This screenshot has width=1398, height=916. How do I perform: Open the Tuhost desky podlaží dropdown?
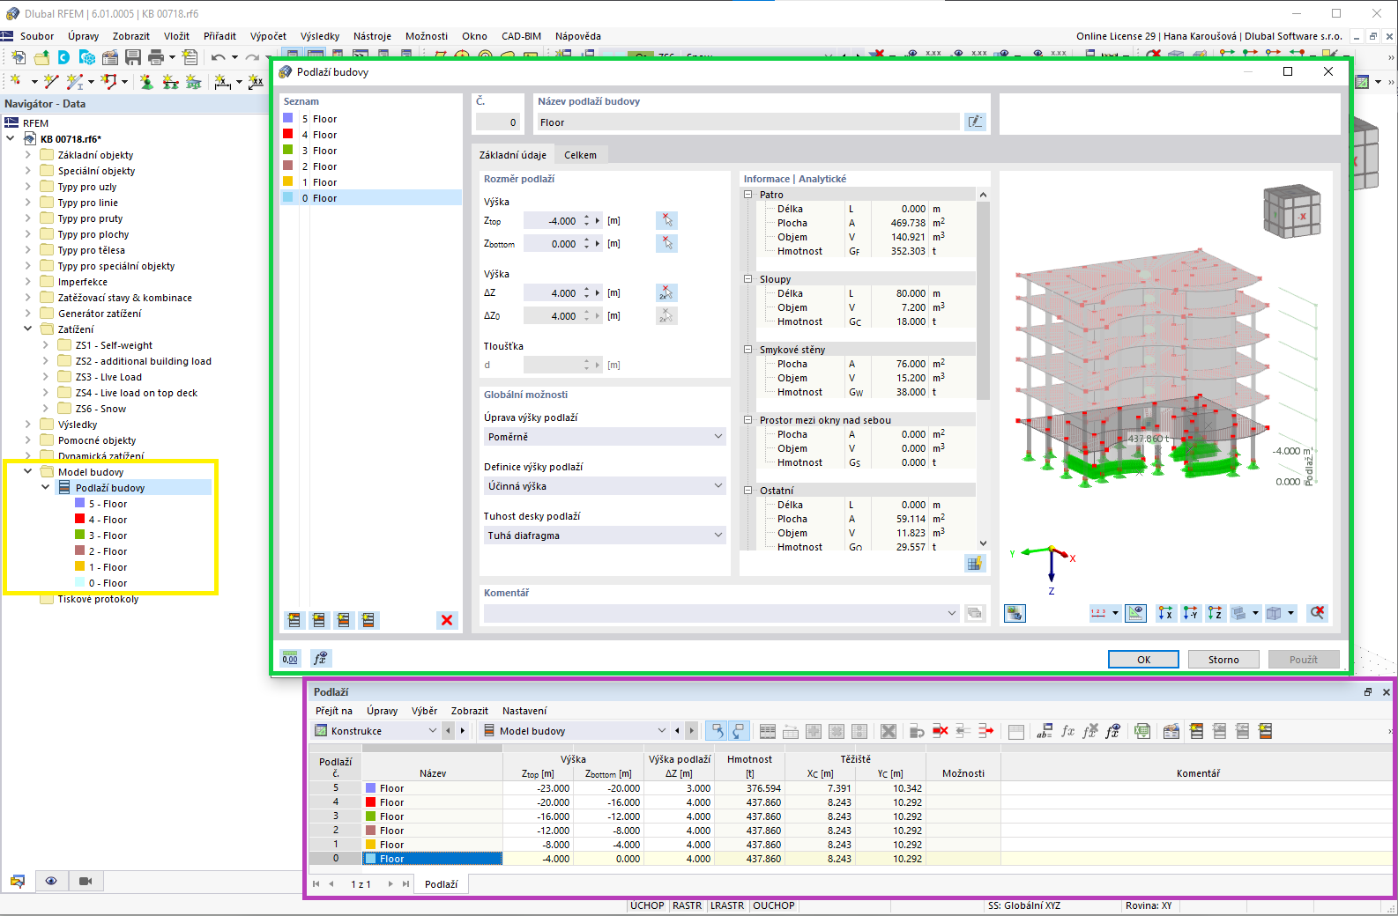coord(605,536)
